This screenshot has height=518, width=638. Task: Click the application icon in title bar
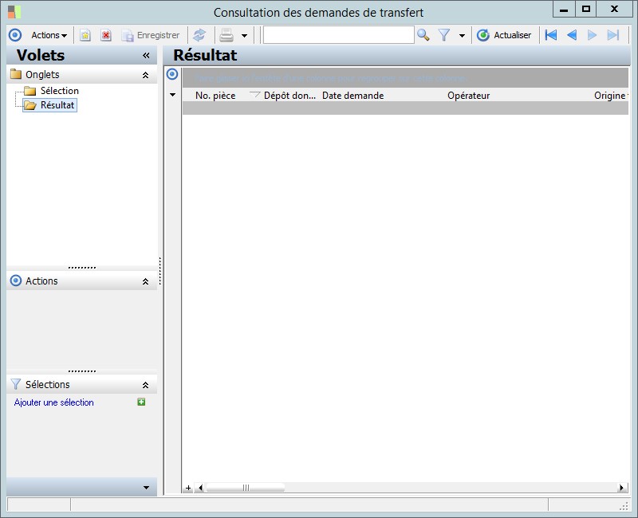point(14,12)
